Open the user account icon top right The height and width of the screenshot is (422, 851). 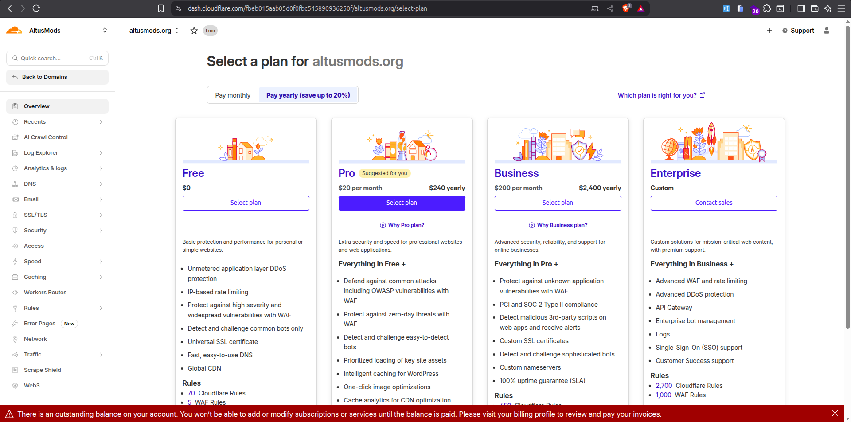coord(826,31)
